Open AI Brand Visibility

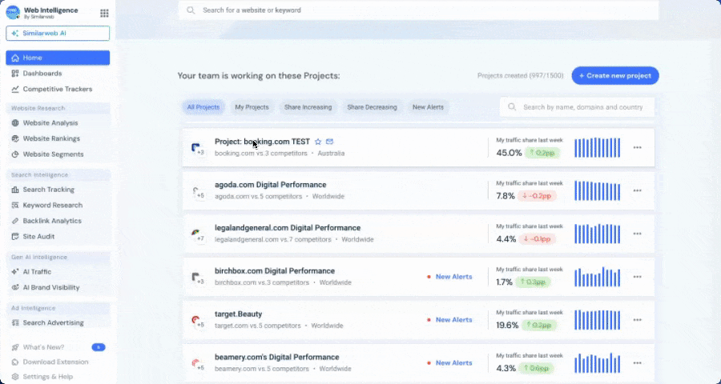[50, 287]
